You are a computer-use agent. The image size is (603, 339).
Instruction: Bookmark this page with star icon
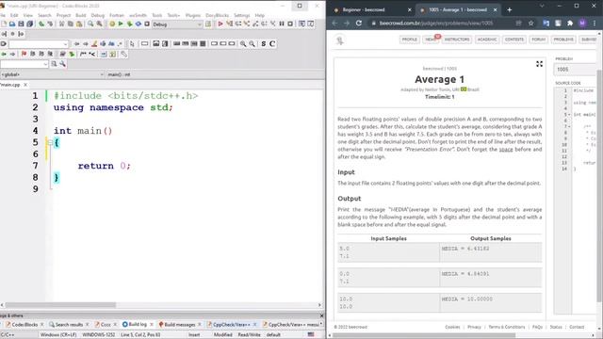pos(531,23)
